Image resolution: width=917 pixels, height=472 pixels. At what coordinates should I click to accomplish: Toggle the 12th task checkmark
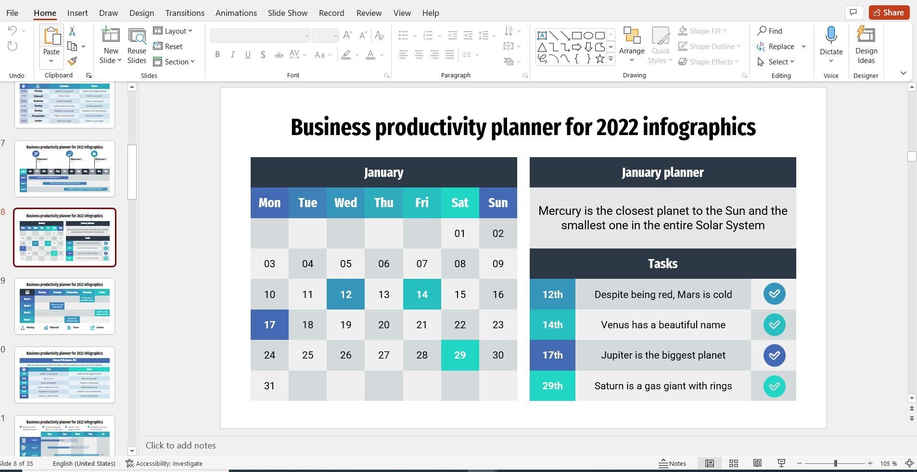[774, 294]
